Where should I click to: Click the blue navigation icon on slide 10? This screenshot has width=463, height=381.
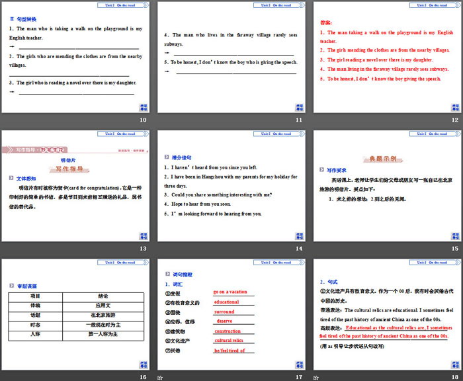click(144, 107)
